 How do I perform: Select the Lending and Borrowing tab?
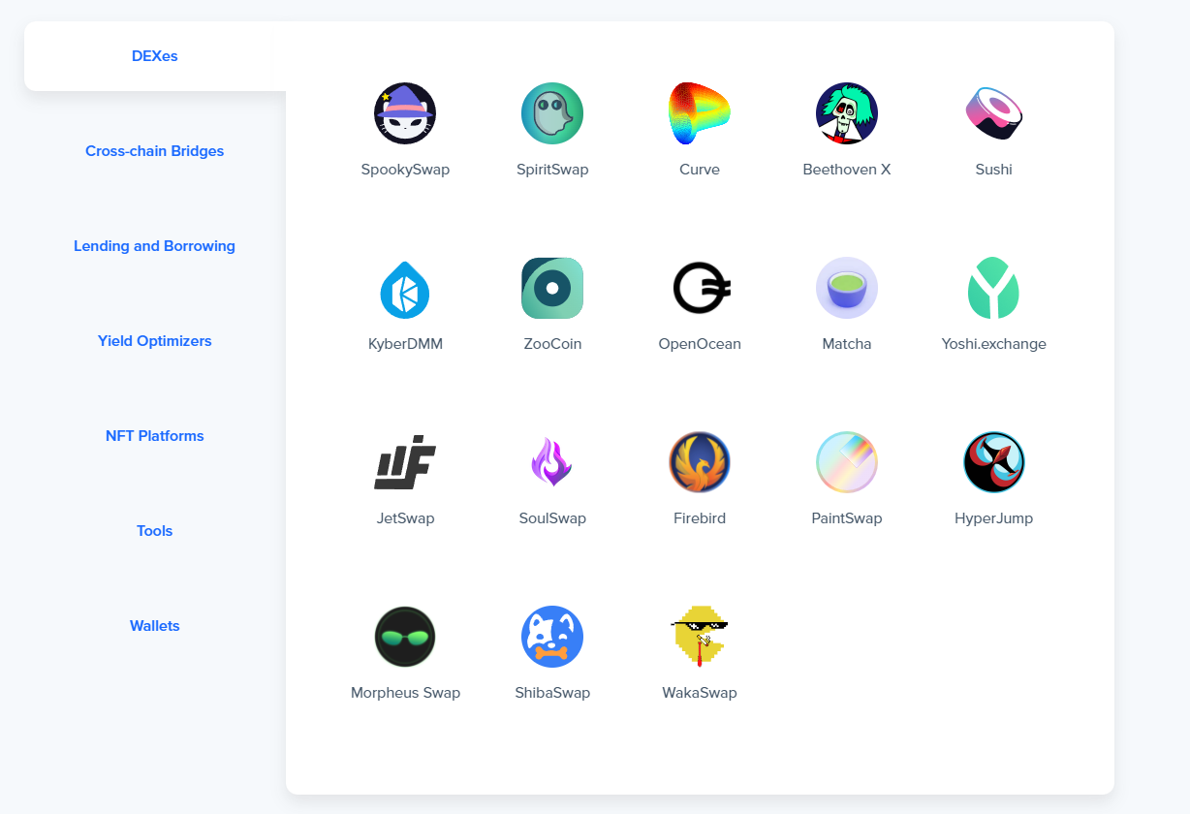(x=155, y=246)
